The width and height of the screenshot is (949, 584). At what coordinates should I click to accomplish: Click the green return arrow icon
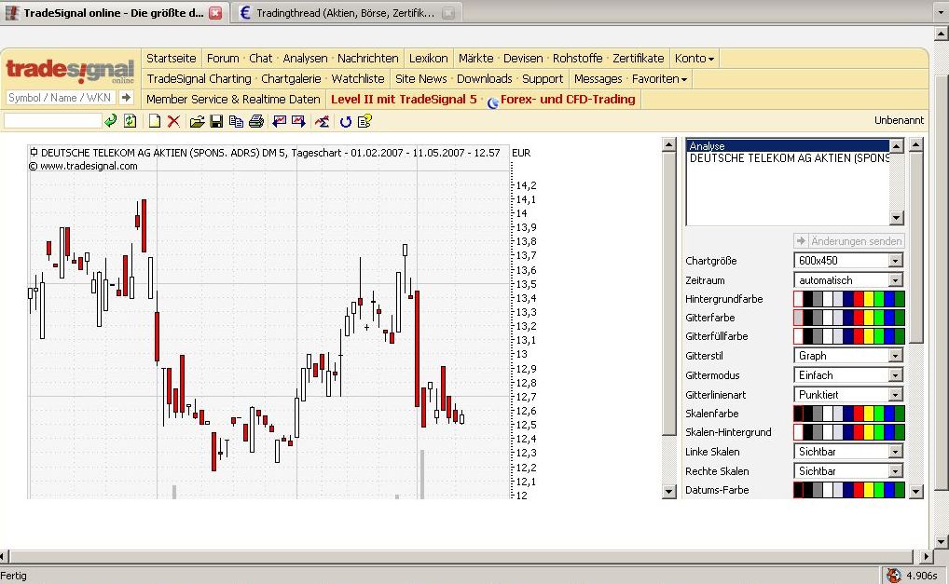click(110, 121)
